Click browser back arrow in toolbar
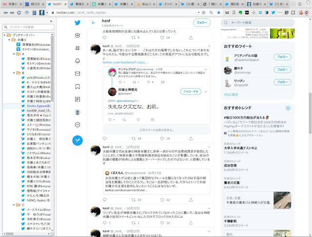The height and width of the screenshot is (237, 312). (5, 13)
